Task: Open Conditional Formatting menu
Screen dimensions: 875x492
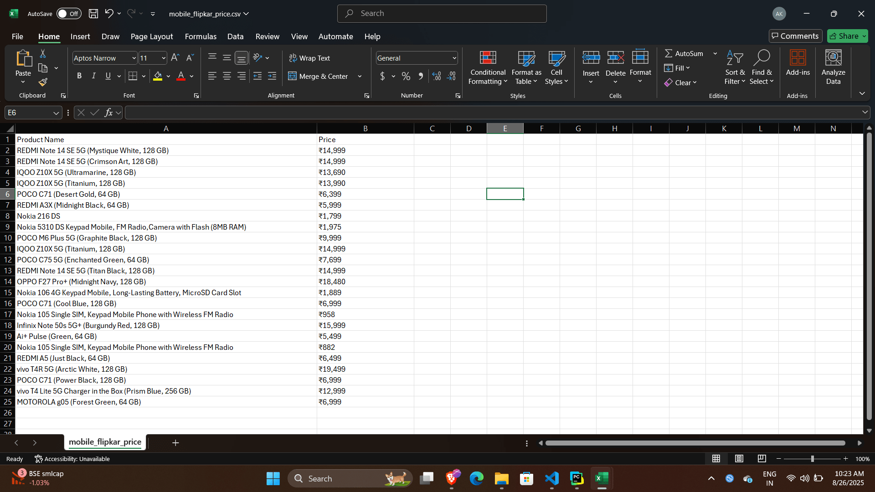Action: point(488,67)
